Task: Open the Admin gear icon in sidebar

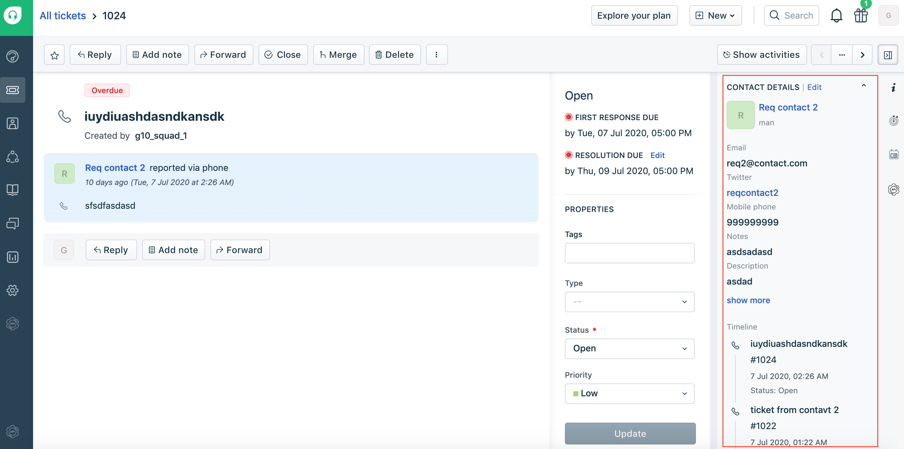Action: click(13, 290)
